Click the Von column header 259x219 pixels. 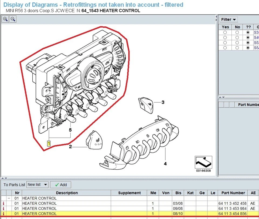[x=166, y=193]
